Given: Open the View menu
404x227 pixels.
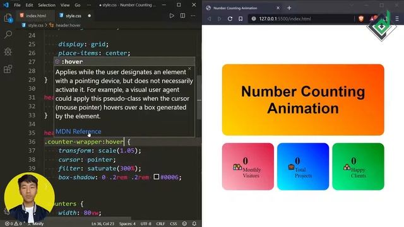Looking at the screenshot, I should (x=65, y=5).
